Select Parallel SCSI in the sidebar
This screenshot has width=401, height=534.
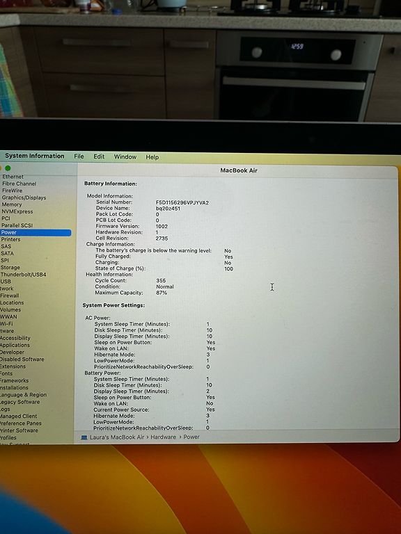pyautogui.click(x=17, y=225)
